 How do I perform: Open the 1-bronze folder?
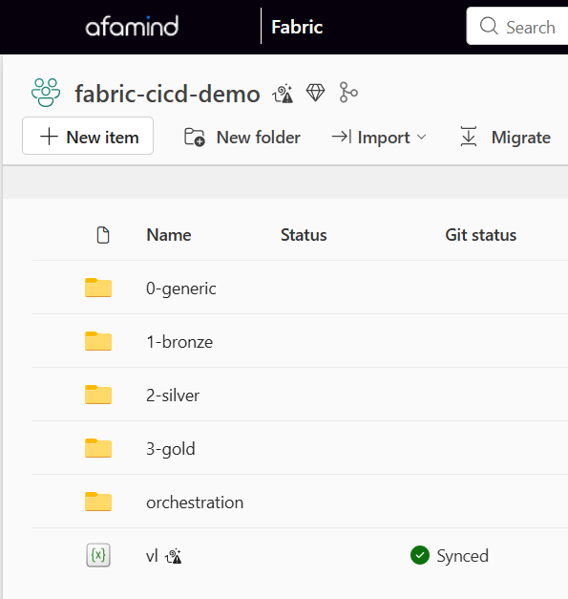(179, 341)
